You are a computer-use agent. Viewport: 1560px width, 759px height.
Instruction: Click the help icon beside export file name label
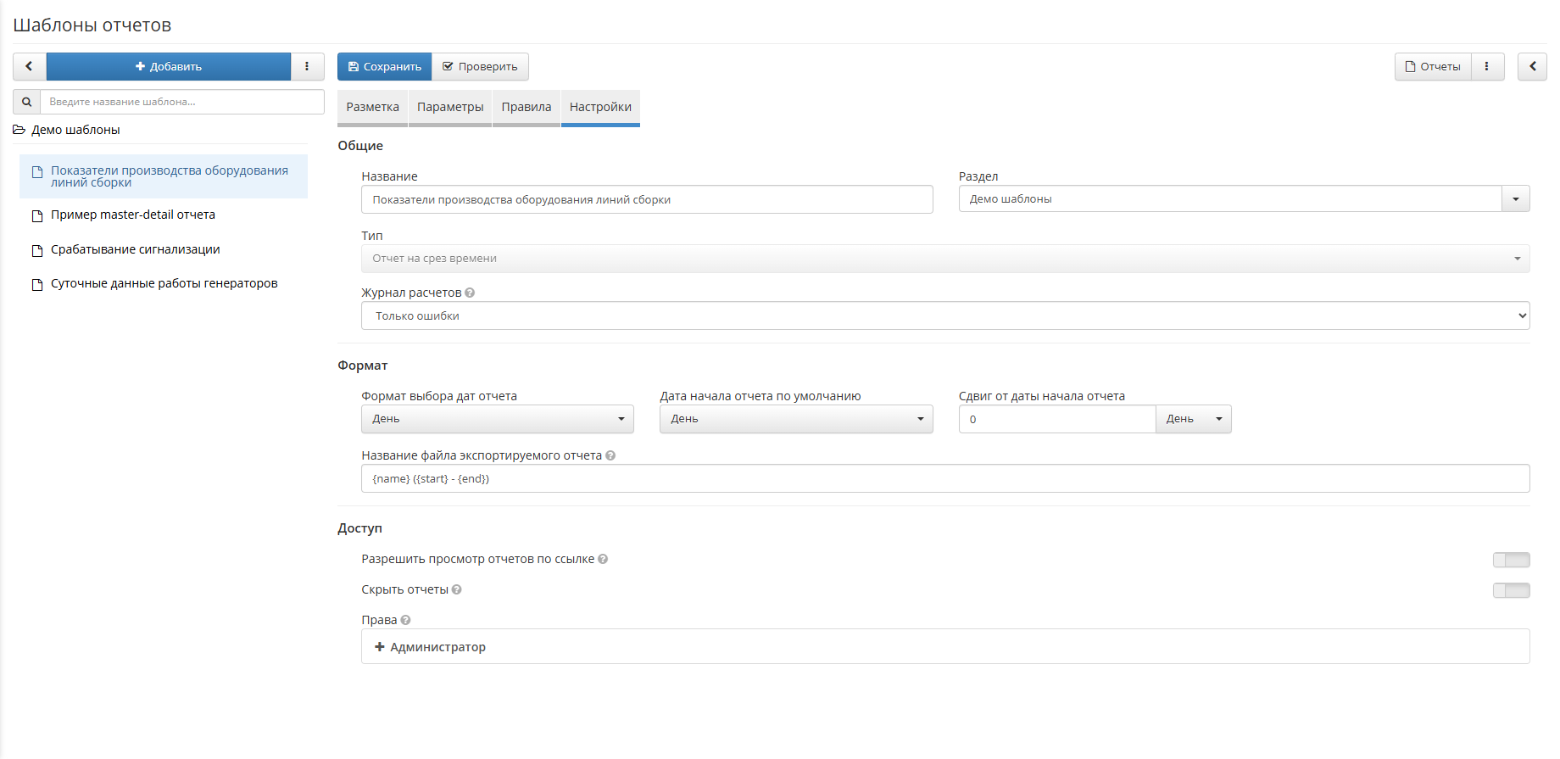pyautogui.click(x=610, y=455)
